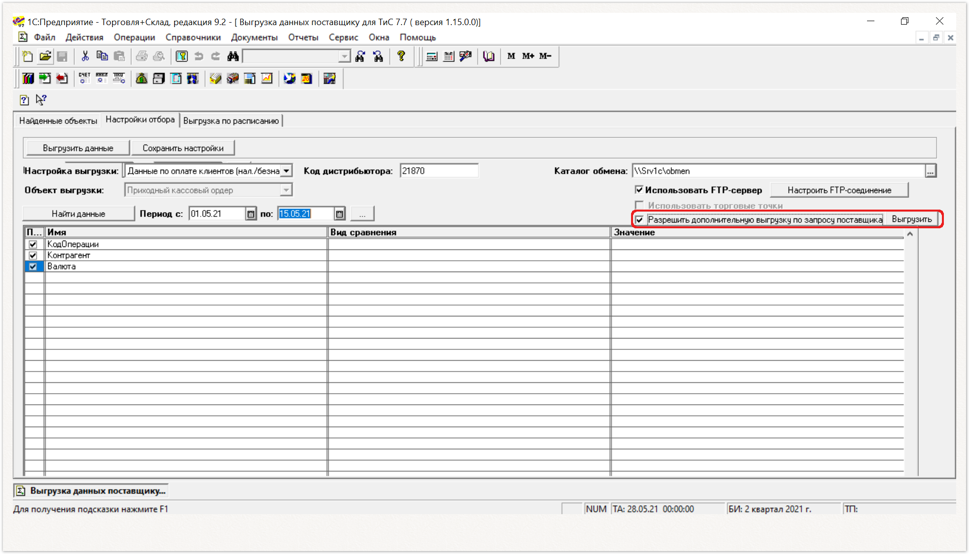Click the table scrollbar up arrow
Screen dimensions: 969x554
910,234
